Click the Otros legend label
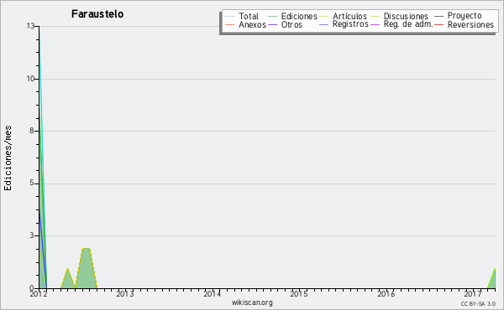Viewport: 504px width, 310px height. pos(291,24)
